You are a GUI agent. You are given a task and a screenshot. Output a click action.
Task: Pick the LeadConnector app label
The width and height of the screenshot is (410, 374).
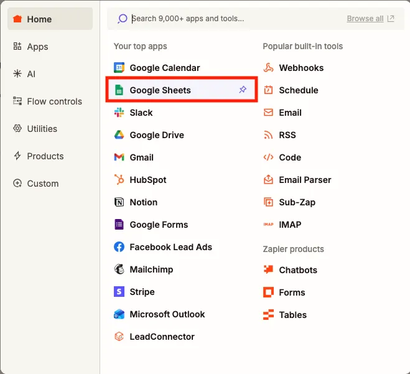162,337
